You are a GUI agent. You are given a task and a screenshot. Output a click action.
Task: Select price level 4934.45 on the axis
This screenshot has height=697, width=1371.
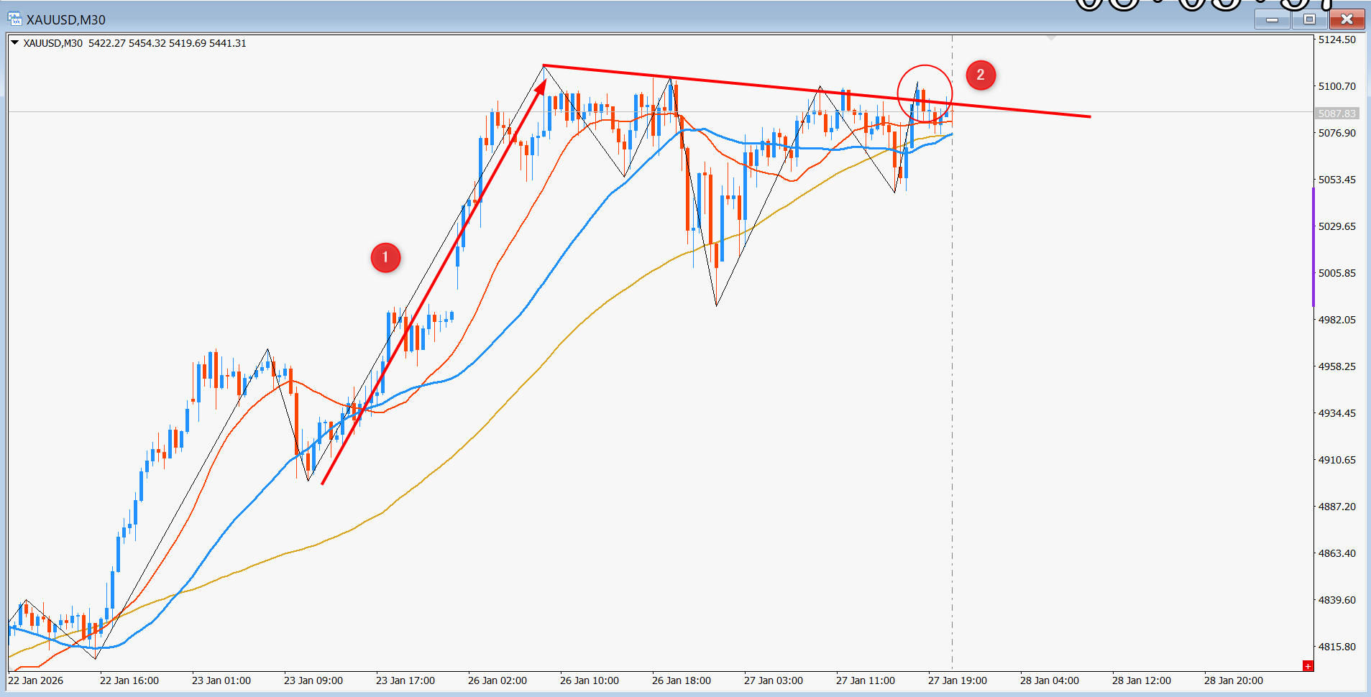click(x=1336, y=413)
